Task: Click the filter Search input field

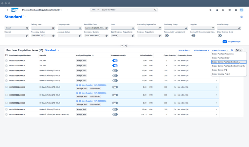Action: coord(15,28)
